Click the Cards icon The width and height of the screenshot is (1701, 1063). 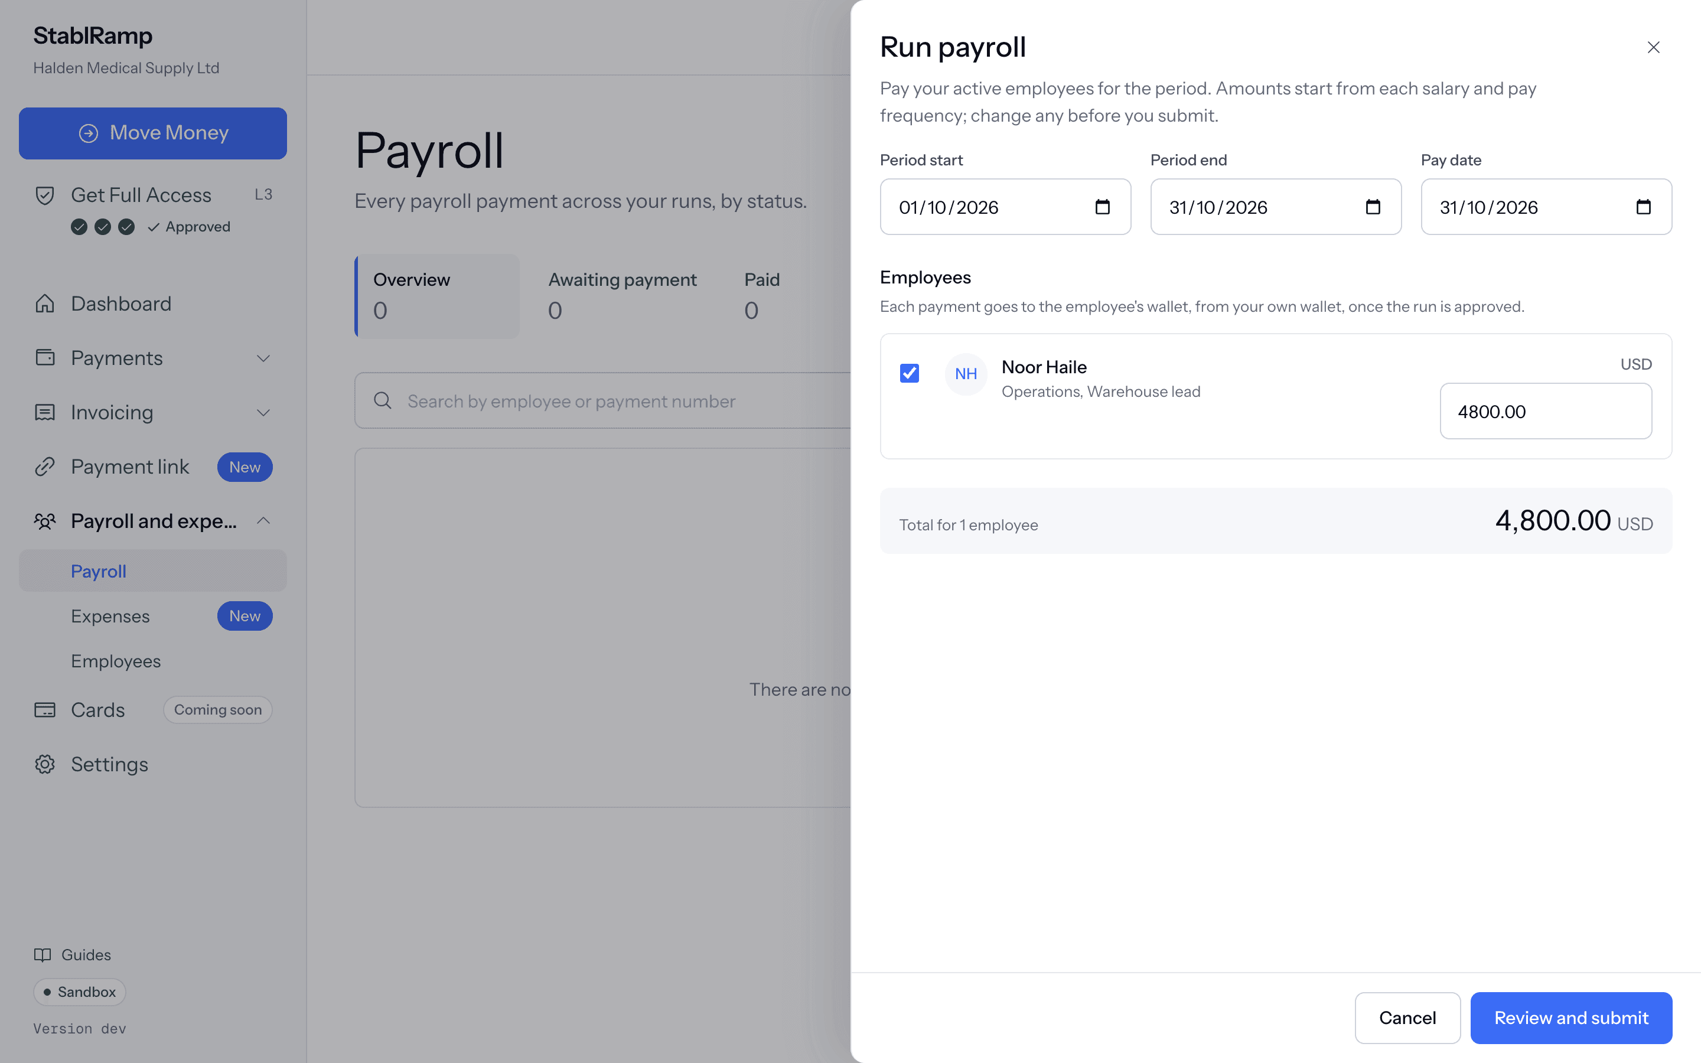[45, 710]
